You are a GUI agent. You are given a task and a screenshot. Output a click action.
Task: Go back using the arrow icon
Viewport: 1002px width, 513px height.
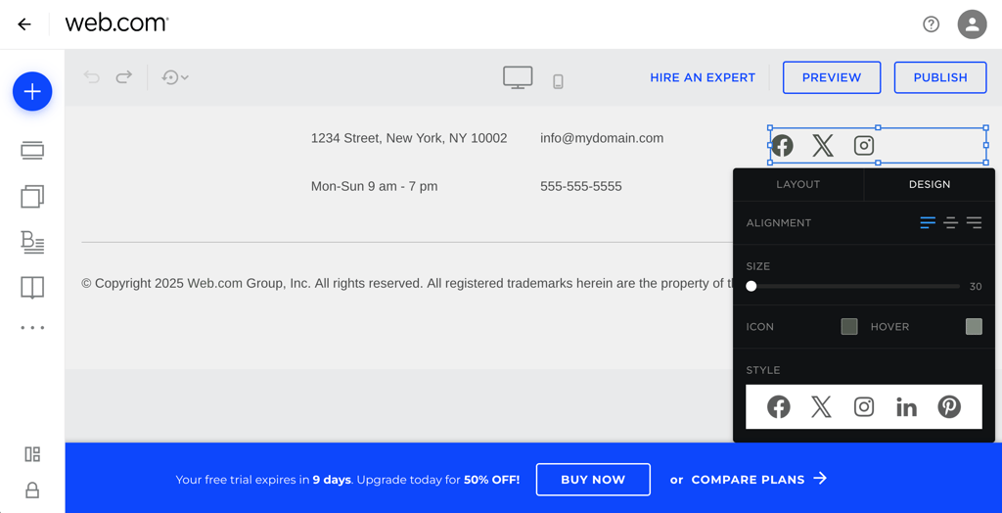[x=24, y=24]
